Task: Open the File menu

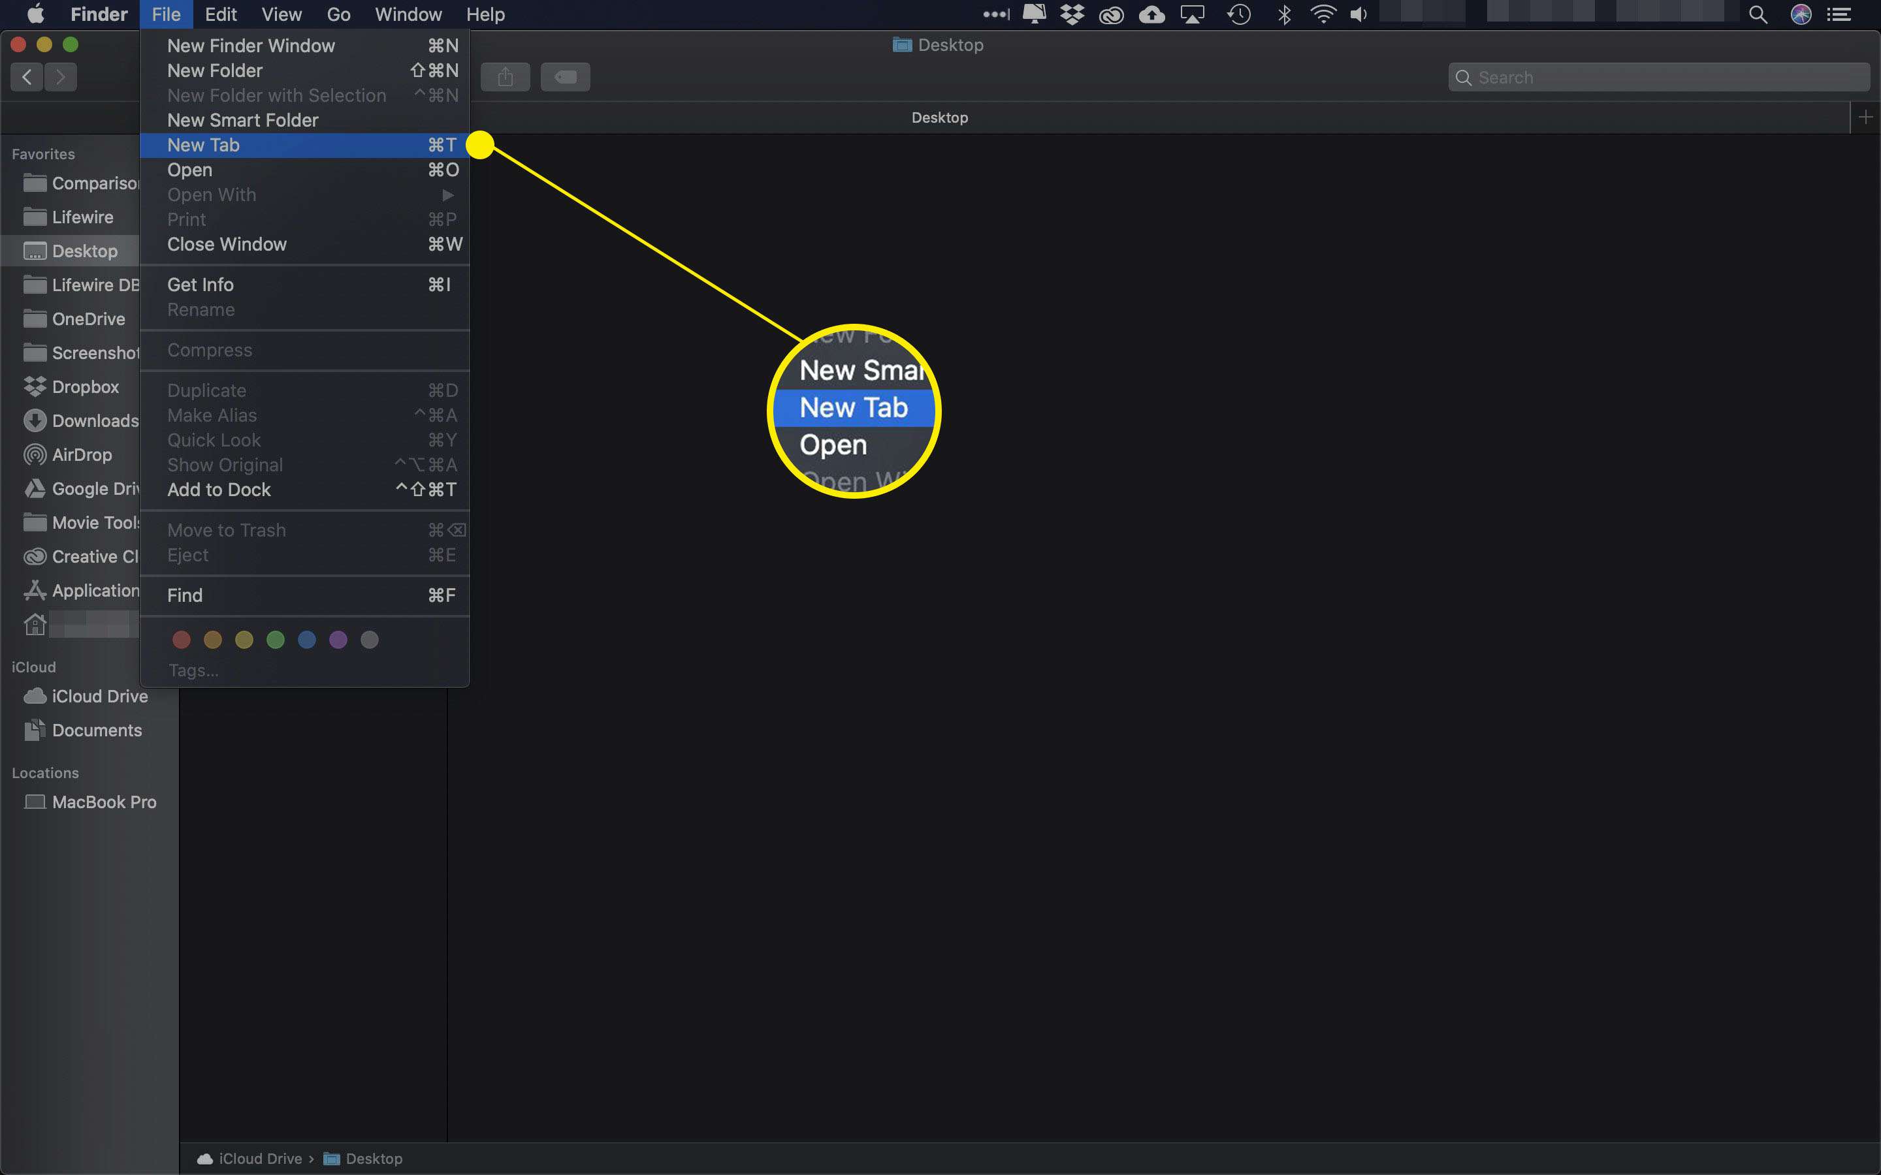Action: pos(165,15)
